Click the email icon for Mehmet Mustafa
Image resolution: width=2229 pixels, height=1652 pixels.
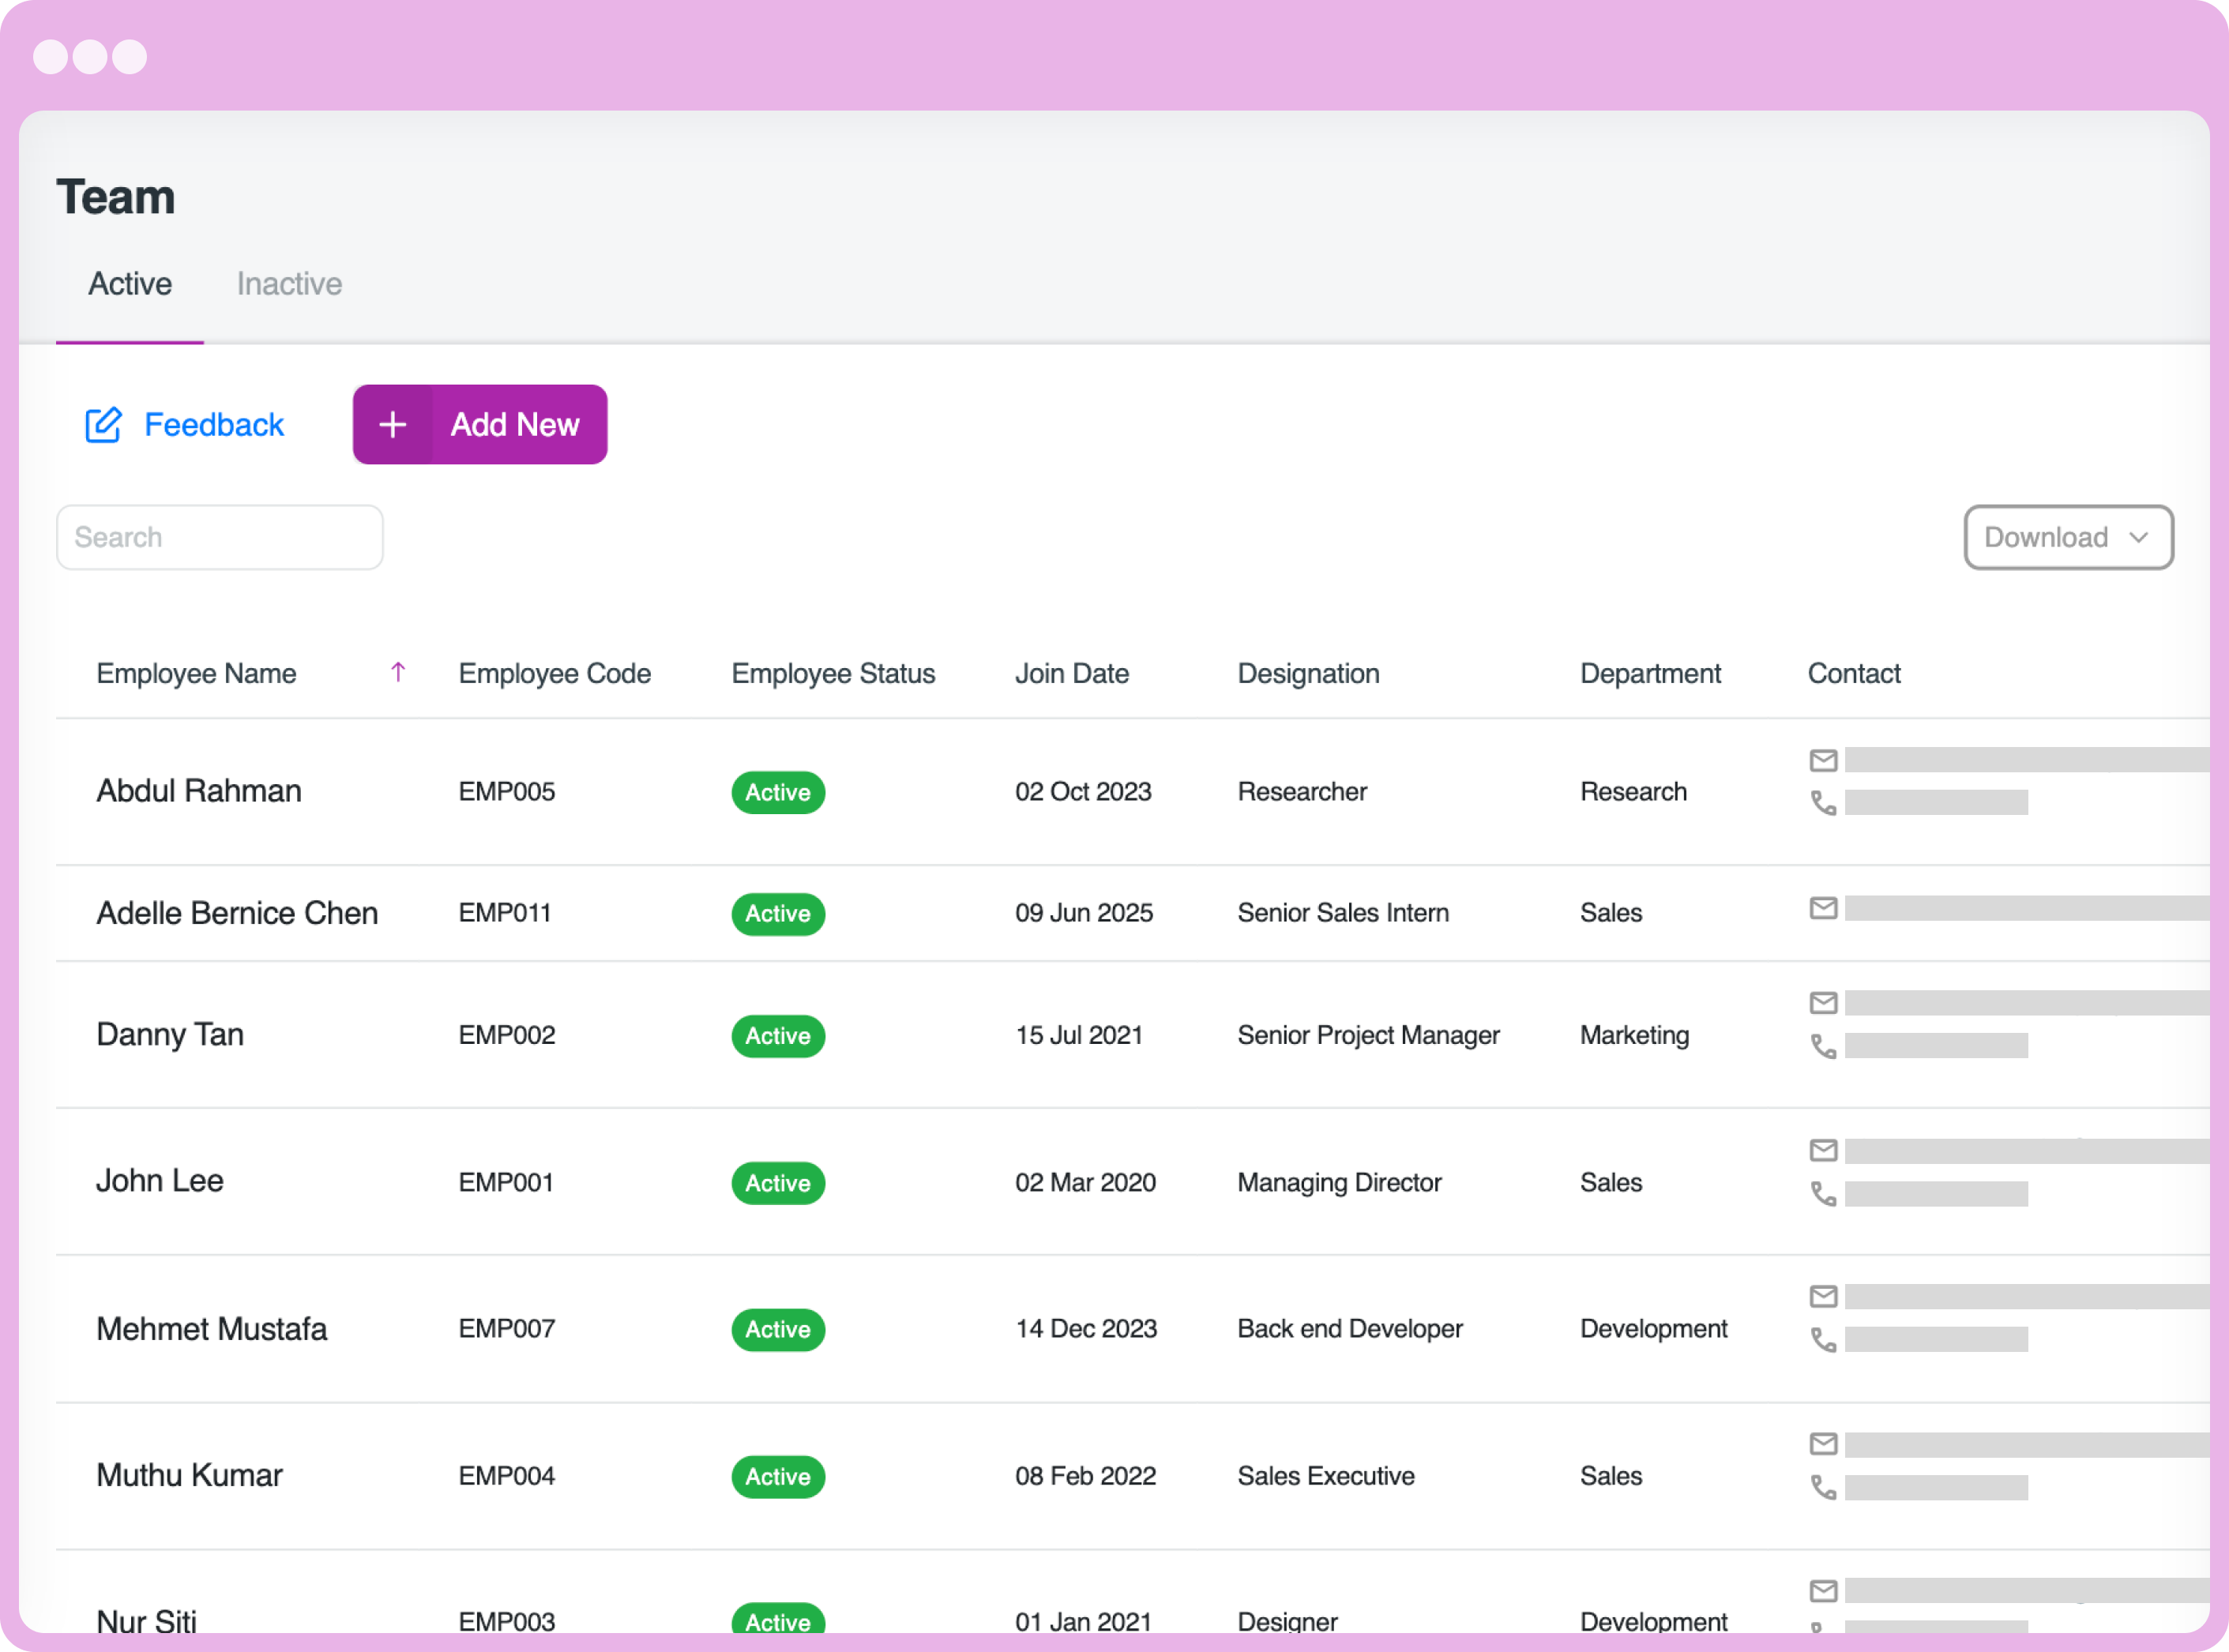[1823, 1296]
